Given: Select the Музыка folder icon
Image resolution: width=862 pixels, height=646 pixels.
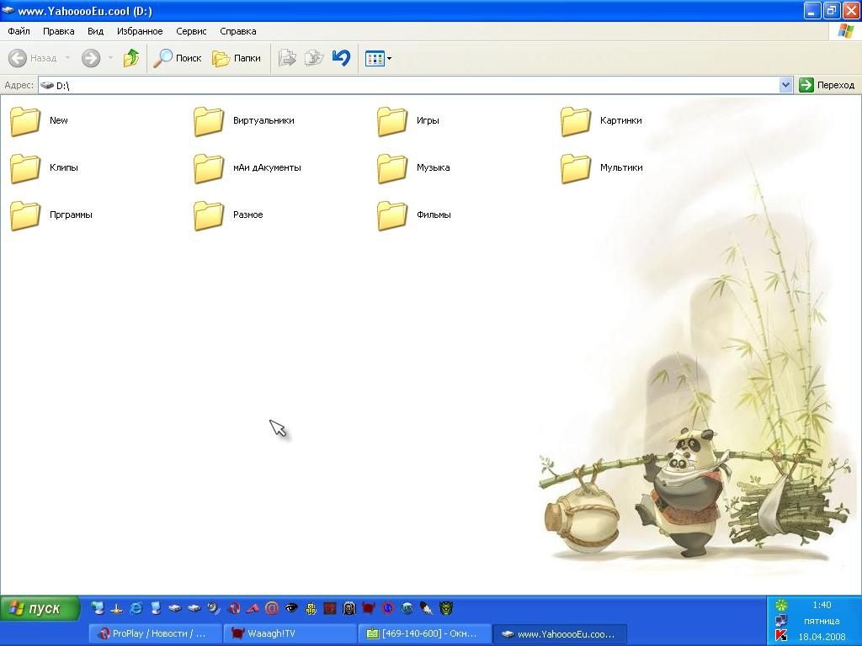Looking at the screenshot, I should [x=392, y=168].
